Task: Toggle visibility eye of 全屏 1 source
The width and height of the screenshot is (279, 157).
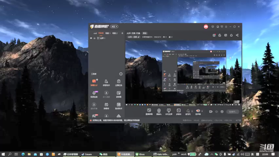Action: [x=91, y=38]
